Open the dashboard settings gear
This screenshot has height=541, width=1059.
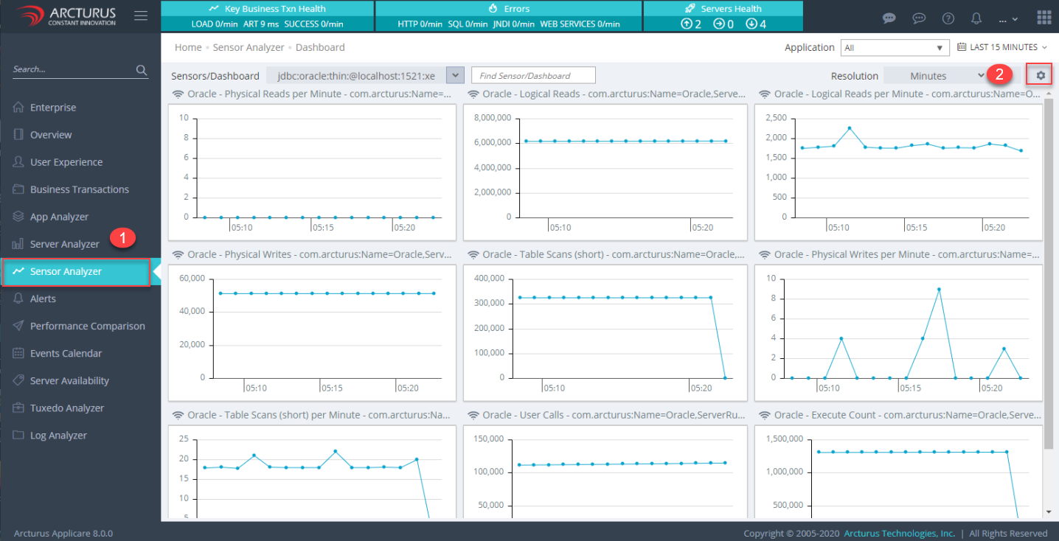[1041, 75]
